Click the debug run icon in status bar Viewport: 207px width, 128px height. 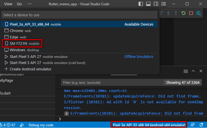click(22, 125)
